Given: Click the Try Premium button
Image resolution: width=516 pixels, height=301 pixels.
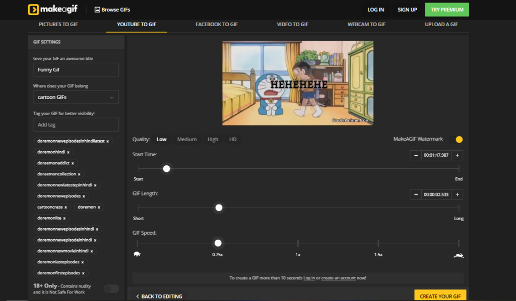Looking at the screenshot, I should click(x=447, y=10).
